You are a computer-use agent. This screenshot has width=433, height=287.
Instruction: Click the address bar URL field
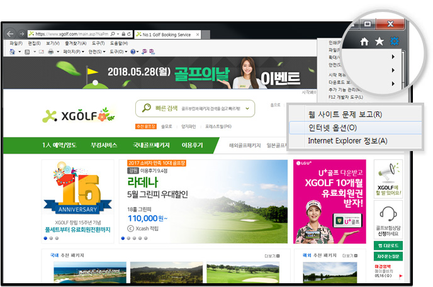(x=69, y=33)
